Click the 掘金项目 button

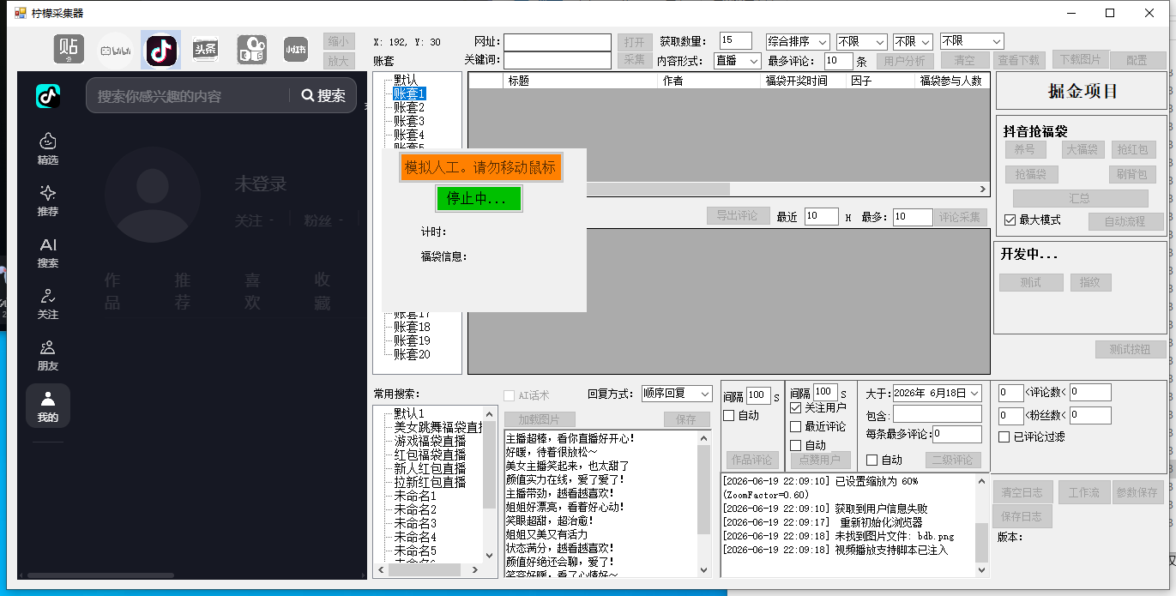click(1083, 92)
